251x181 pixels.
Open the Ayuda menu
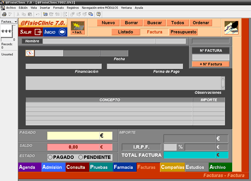139,8
